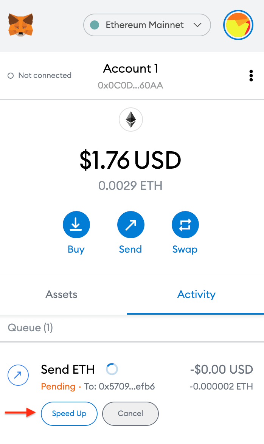
Task: Click the MetaMask fox logo
Action: point(21,25)
